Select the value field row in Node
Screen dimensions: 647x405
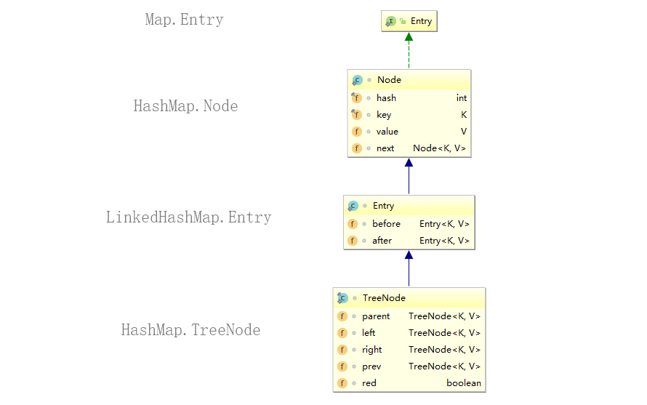point(409,132)
